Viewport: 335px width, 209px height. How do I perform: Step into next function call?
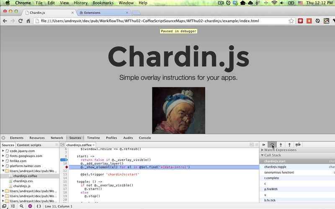[x=281, y=145]
